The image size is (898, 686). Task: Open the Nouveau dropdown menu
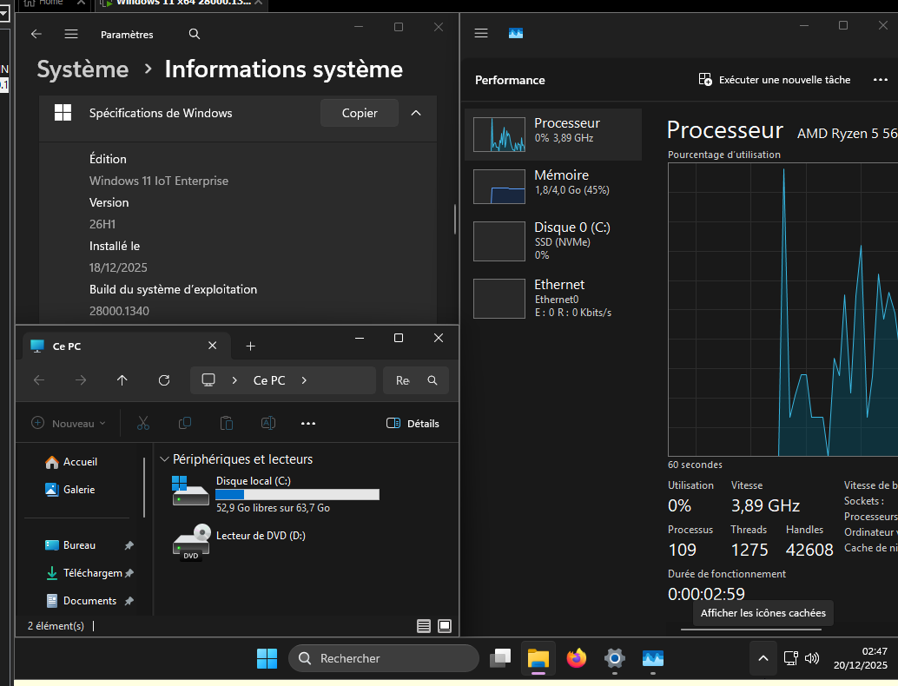[x=69, y=423]
